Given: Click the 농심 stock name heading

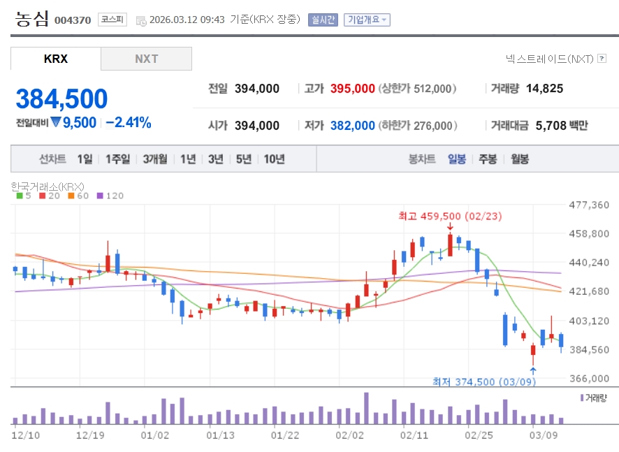Looking at the screenshot, I should tap(31, 19).
